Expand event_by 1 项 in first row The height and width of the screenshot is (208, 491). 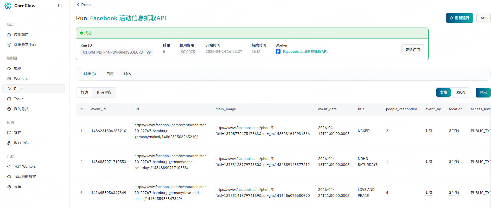429,131
